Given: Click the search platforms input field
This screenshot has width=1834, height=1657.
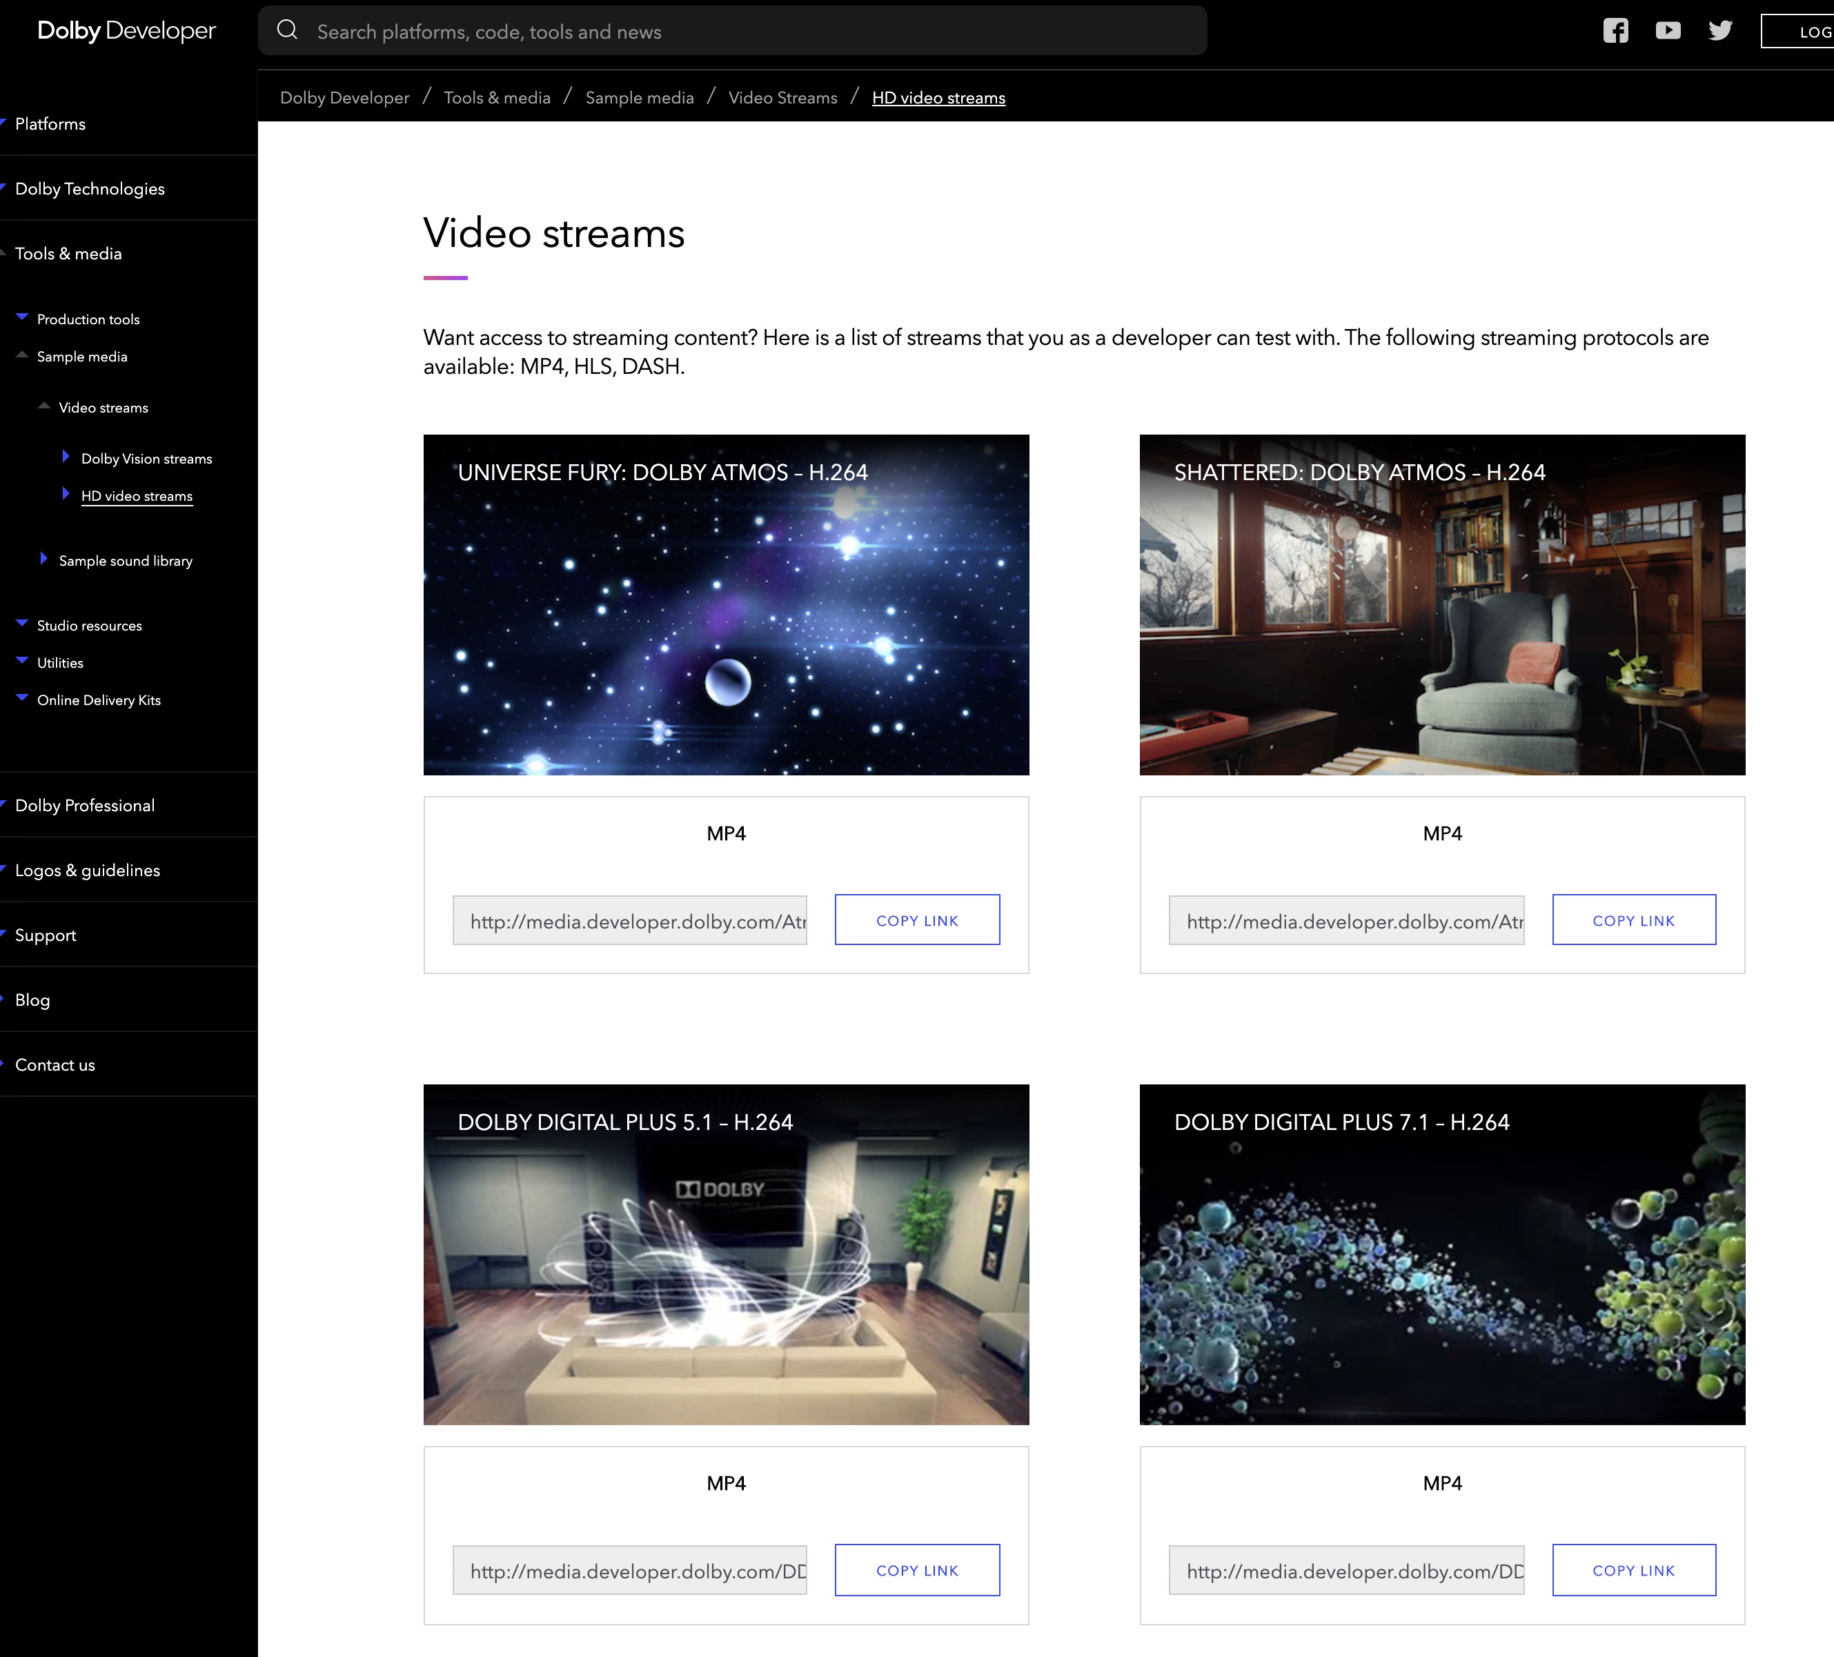Looking at the screenshot, I should click(x=755, y=32).
